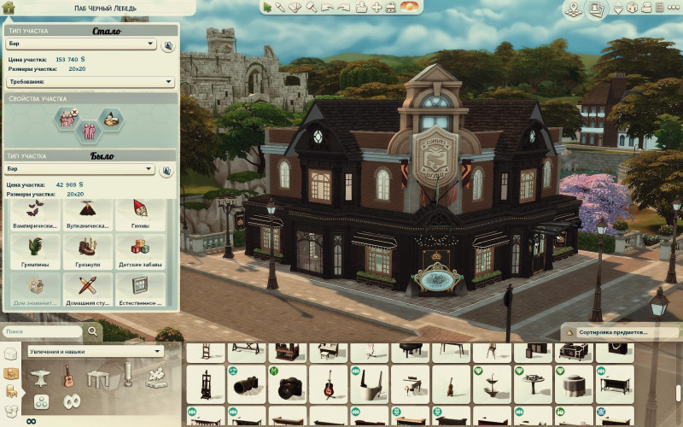Select the plain table subcategory icon
The image size is (683, 427).
[x=98, y=378]
